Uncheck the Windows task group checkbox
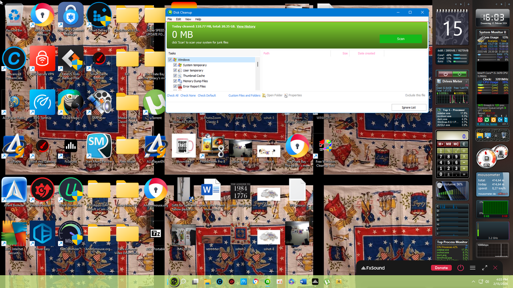 [170, 60]
